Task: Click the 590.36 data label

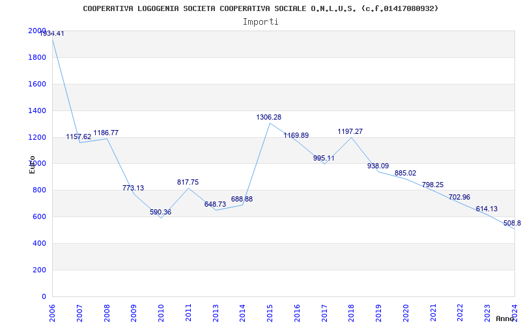Action: [x=160, y=212]
